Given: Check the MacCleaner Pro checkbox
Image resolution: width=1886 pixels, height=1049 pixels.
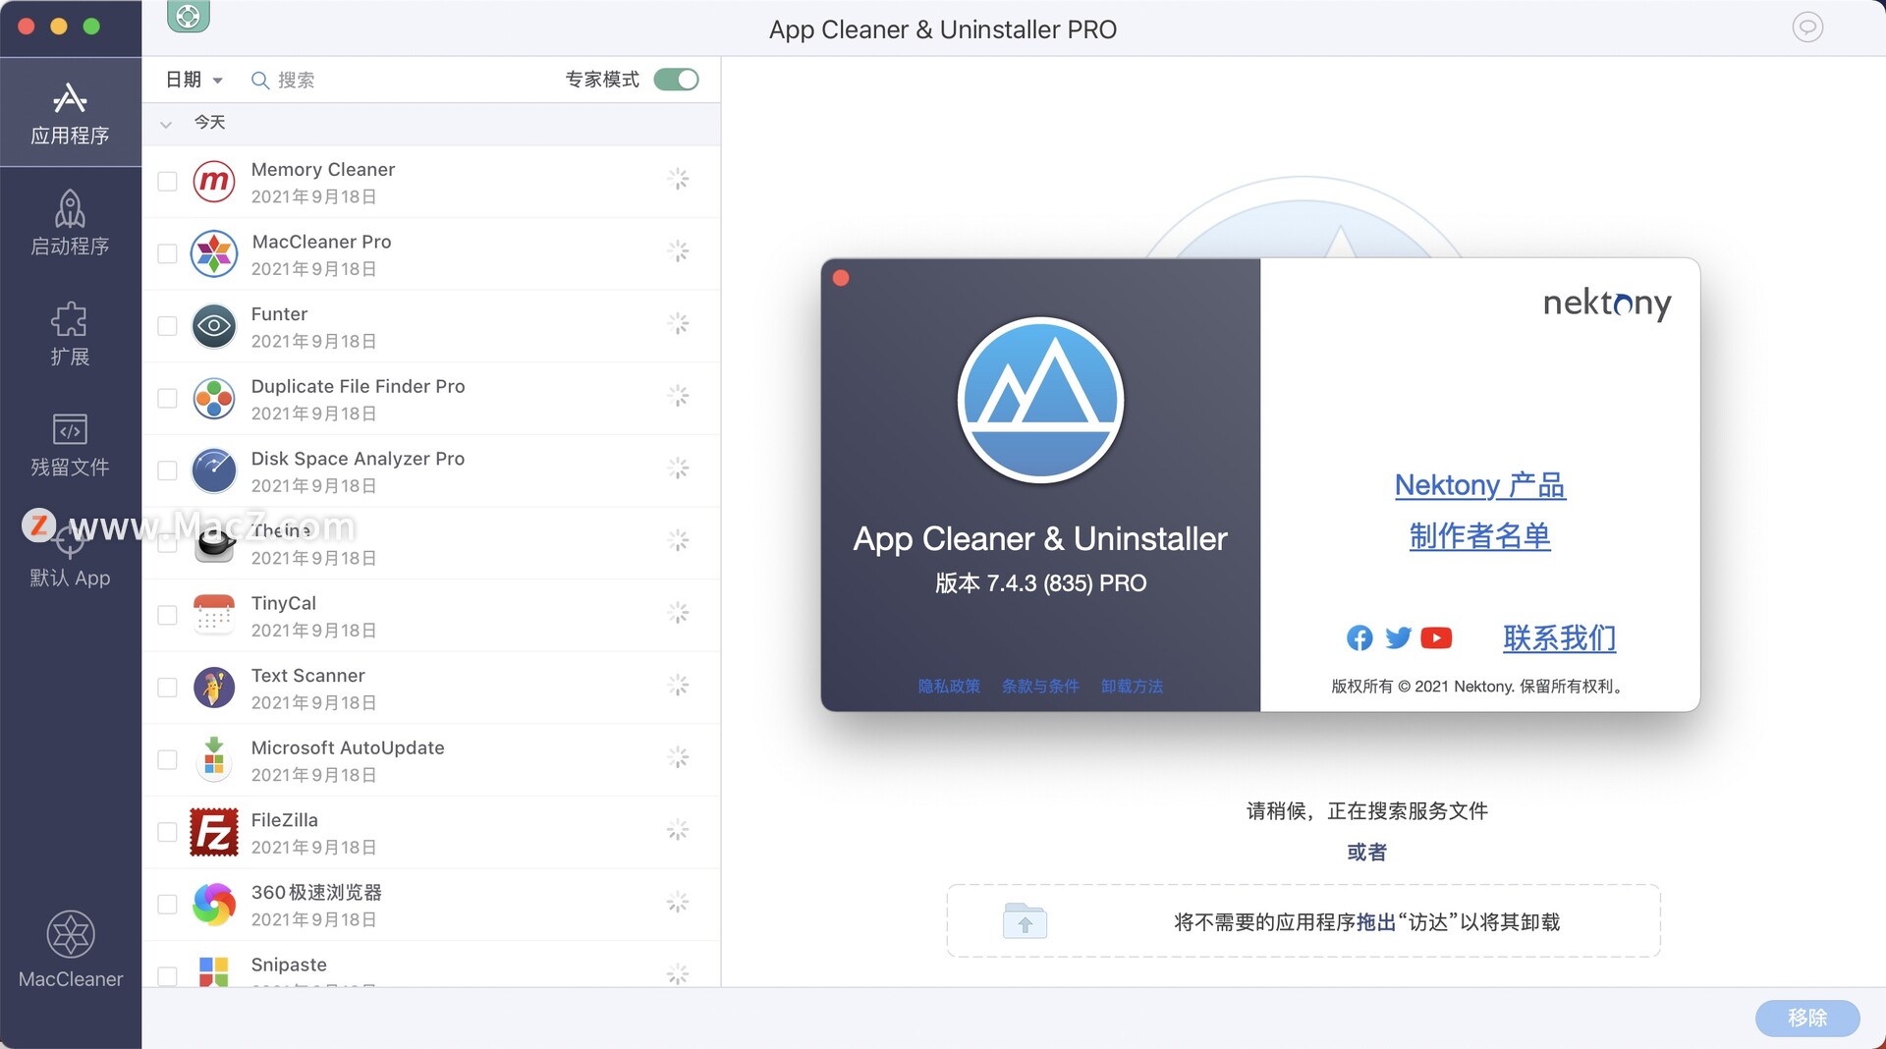Looking at the screenshot, I should pos(168,253).
